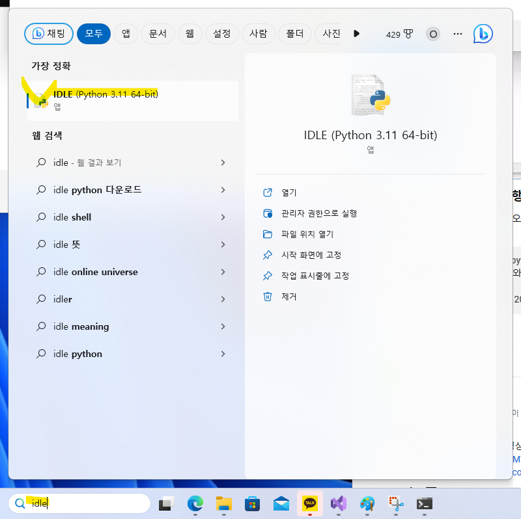Open the Bing Chat (채팅) filter

48,34
